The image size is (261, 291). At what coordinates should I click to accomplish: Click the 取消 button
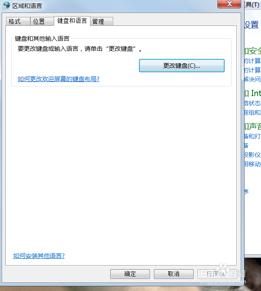click(x=174, y=274)
